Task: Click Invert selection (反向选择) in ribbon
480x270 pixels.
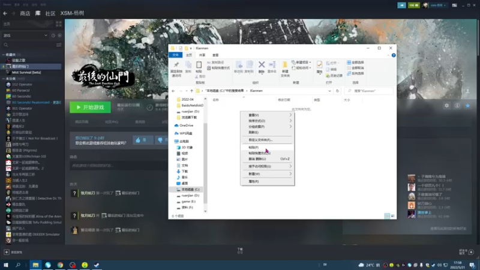Action: (x=355, y=73)
